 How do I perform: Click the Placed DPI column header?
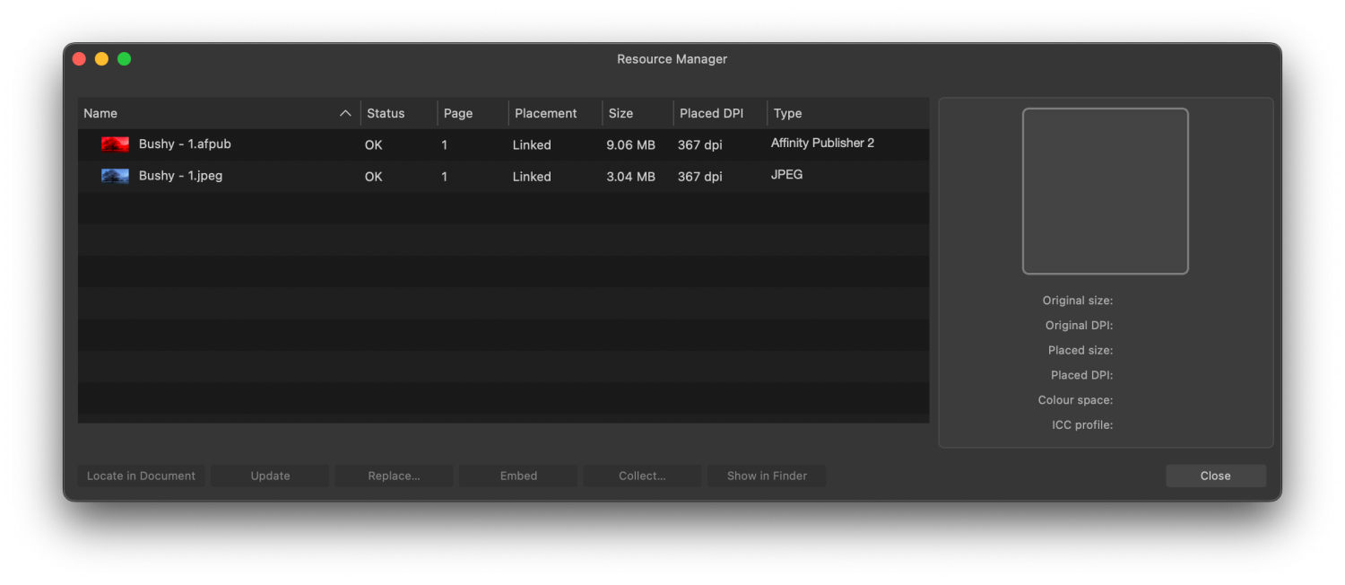(711, 114)
